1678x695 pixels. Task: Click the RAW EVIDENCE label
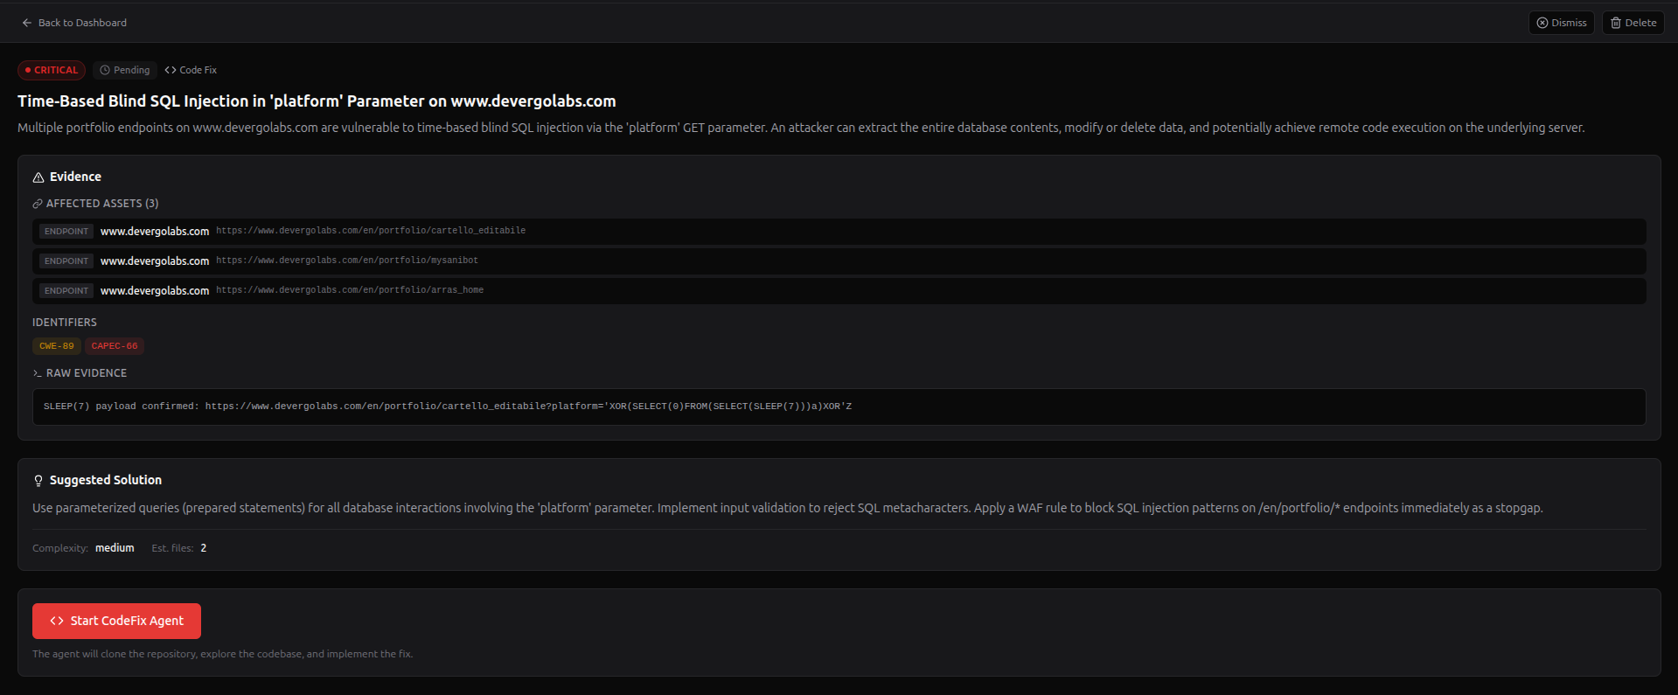[87, 373]
